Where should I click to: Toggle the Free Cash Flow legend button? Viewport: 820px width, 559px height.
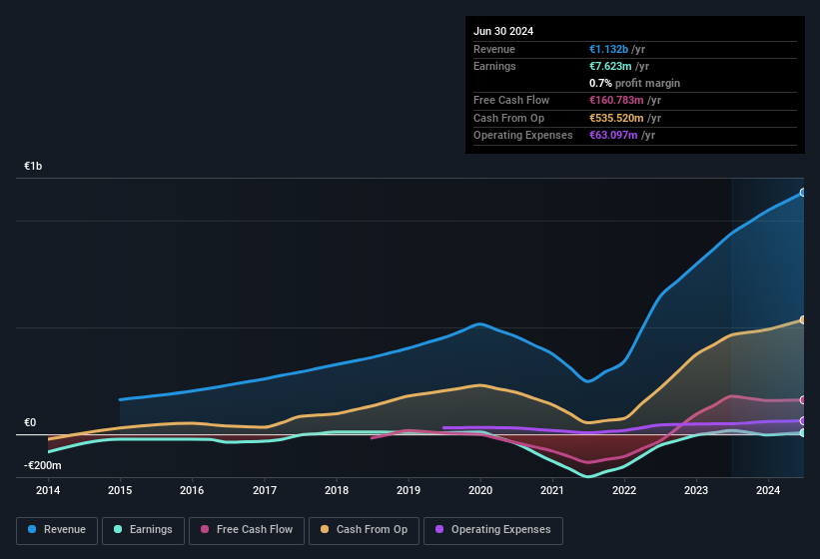247,530
